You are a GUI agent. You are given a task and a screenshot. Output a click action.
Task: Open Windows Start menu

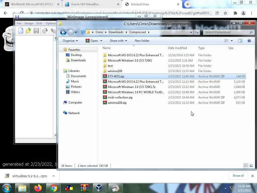point(7,188)
